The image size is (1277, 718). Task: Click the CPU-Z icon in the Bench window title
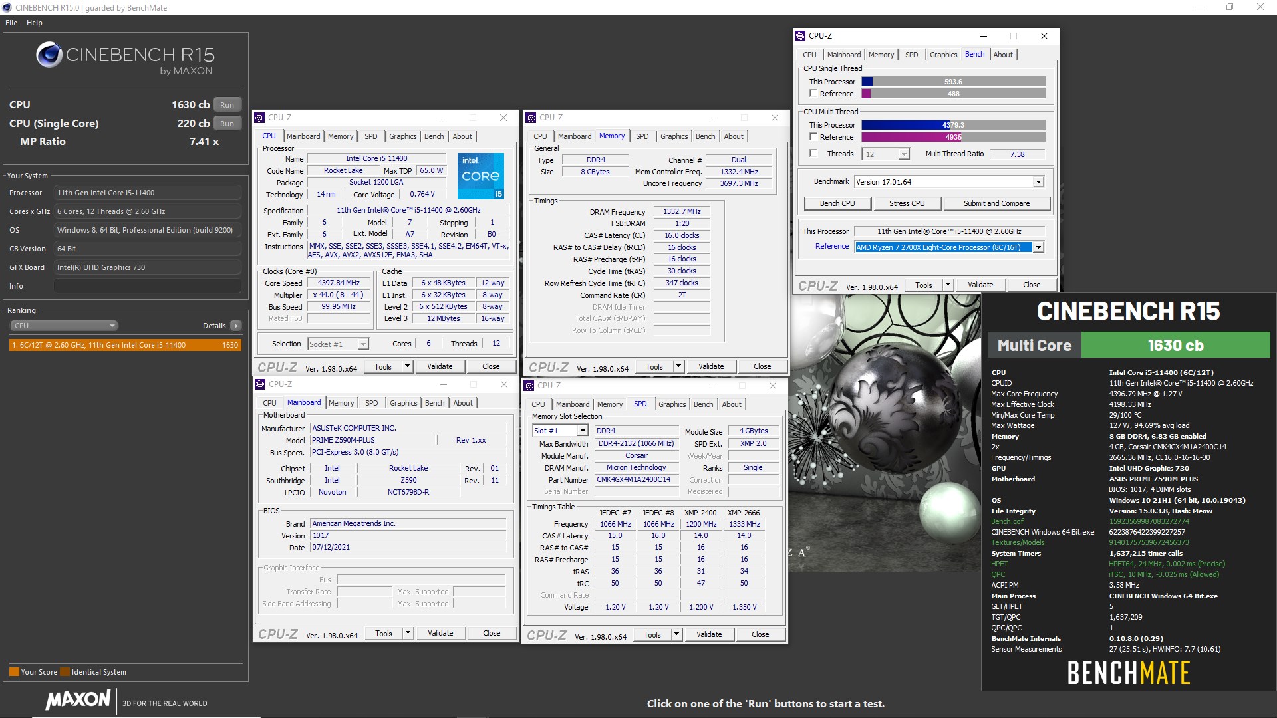pos(801,36)
